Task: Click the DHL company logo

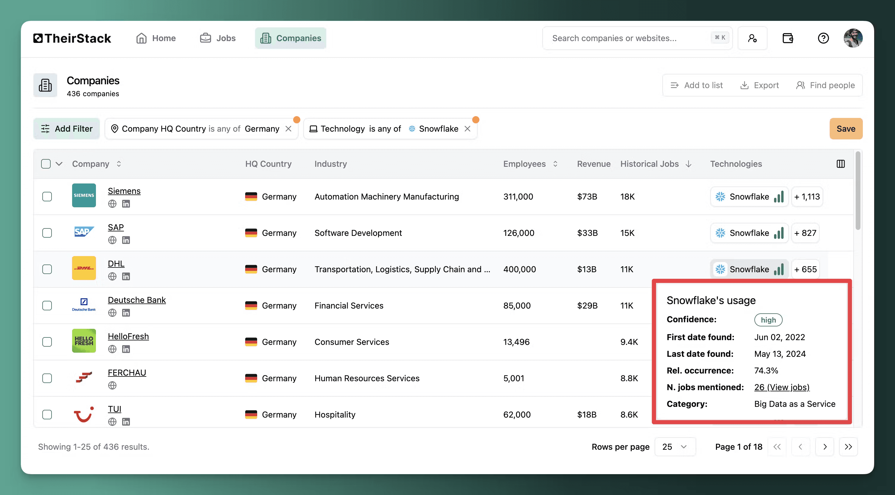Action: click(84, 268)
